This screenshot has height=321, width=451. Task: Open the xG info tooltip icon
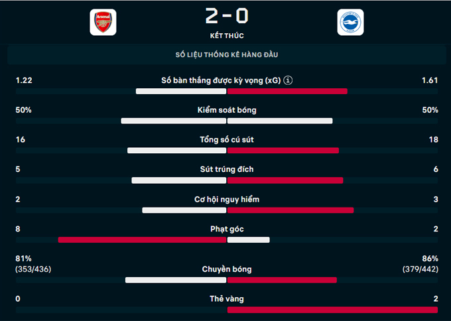point(288,80)
